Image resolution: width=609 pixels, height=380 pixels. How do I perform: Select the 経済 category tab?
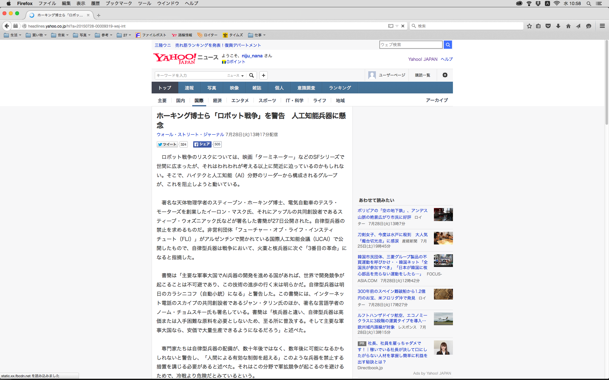(217, 100)
